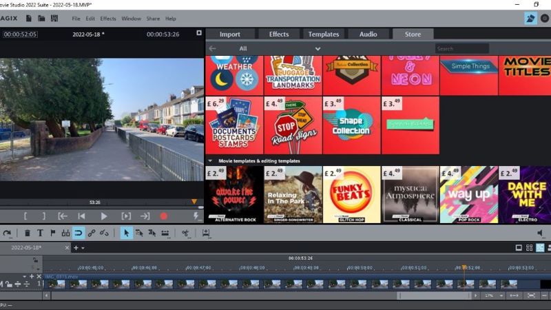Select the stretch mouse mode tool
The width and height of the screenshot is (551, 310).
(165, 233)
